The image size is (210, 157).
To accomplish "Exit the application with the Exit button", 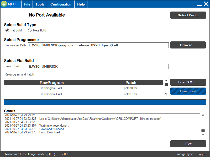I will pos(188,144).
